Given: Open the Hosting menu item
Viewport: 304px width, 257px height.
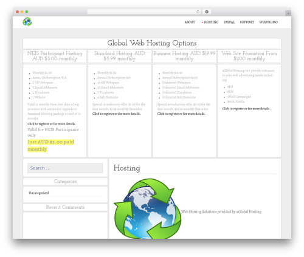Looking at the screenshot, I should [211, 22].
